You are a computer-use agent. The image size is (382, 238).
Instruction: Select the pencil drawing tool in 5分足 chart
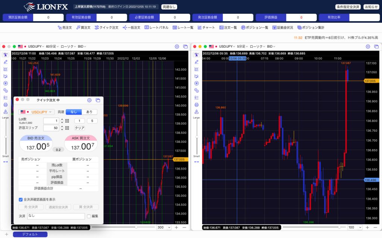click(x=196, y=62)
